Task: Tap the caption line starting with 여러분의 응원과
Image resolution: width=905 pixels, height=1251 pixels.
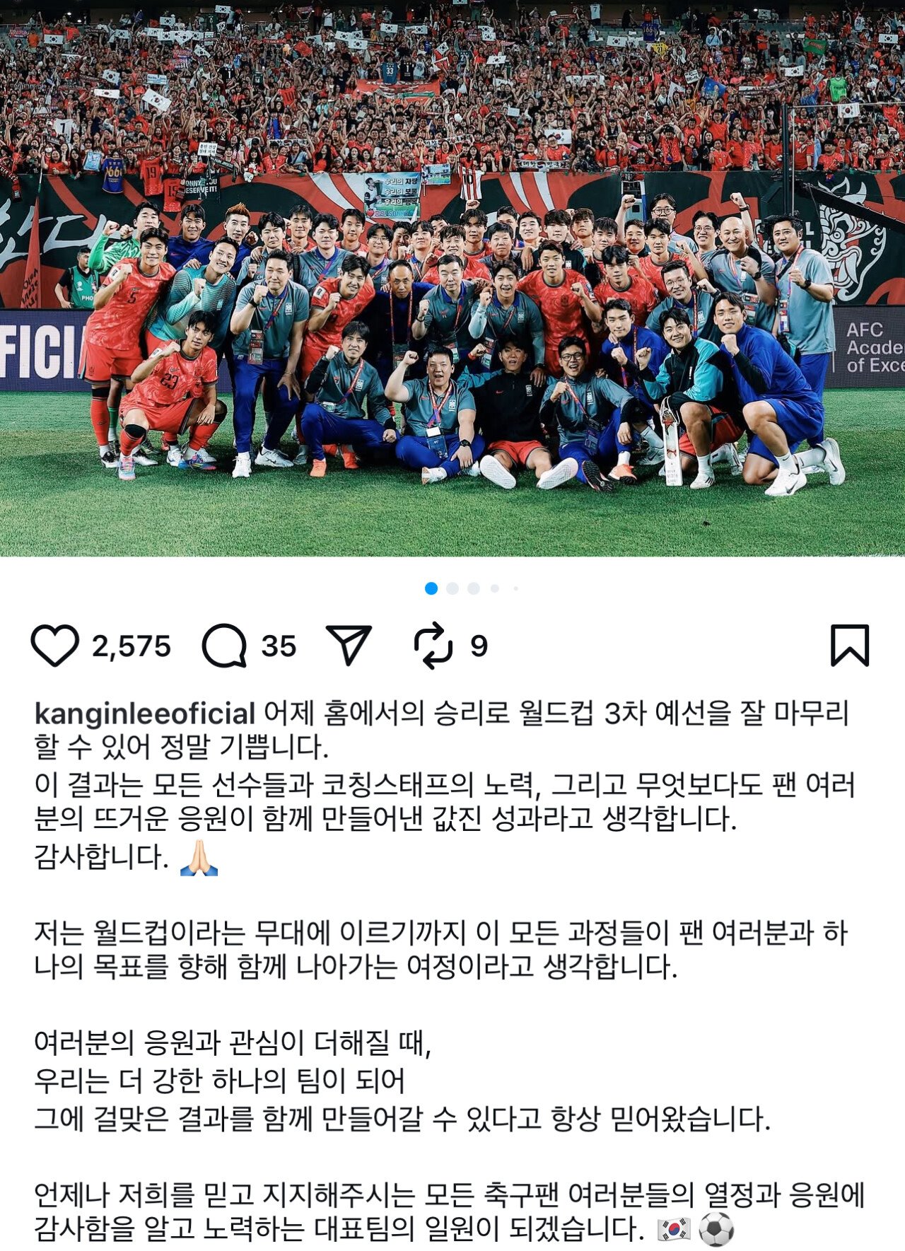Action: (233, 1042)
